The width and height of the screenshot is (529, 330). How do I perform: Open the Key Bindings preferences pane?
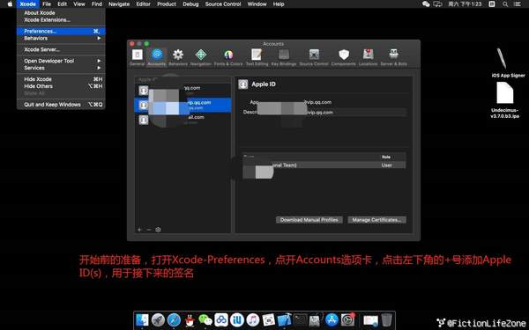click(284, 57)
